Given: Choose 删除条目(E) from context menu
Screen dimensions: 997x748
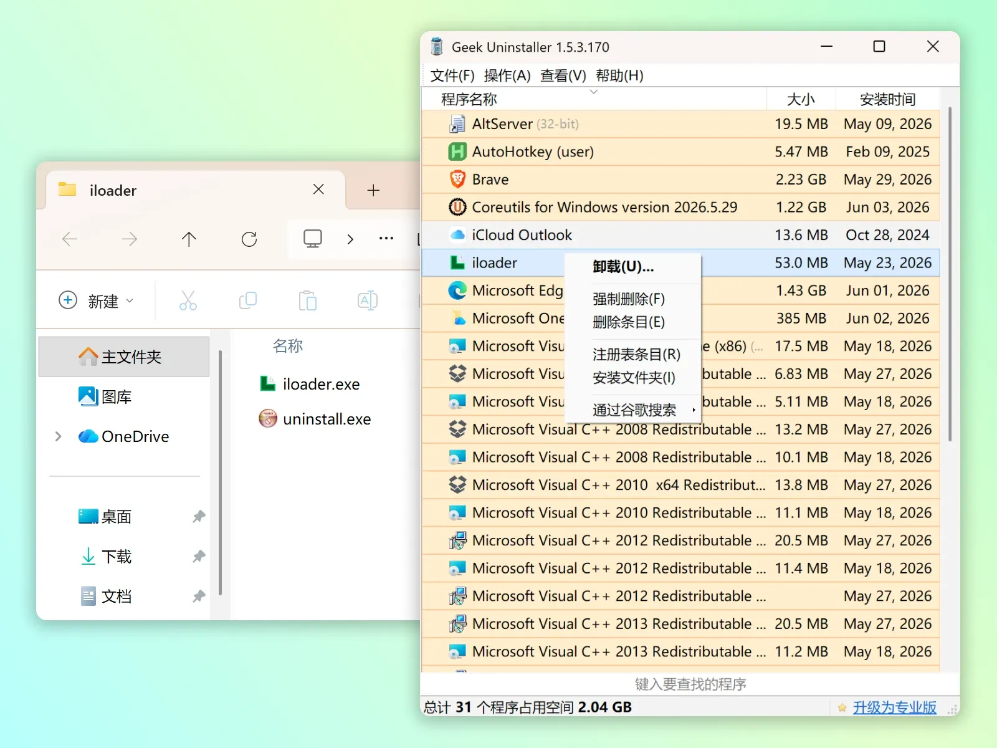Looking at the screenshot, I should click(x=632, y=322).
